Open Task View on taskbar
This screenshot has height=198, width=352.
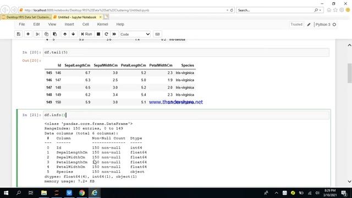(x=31, y=193)
